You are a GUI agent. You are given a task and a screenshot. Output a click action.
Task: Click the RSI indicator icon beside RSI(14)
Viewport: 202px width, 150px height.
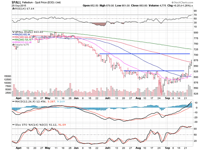point(13,9)
